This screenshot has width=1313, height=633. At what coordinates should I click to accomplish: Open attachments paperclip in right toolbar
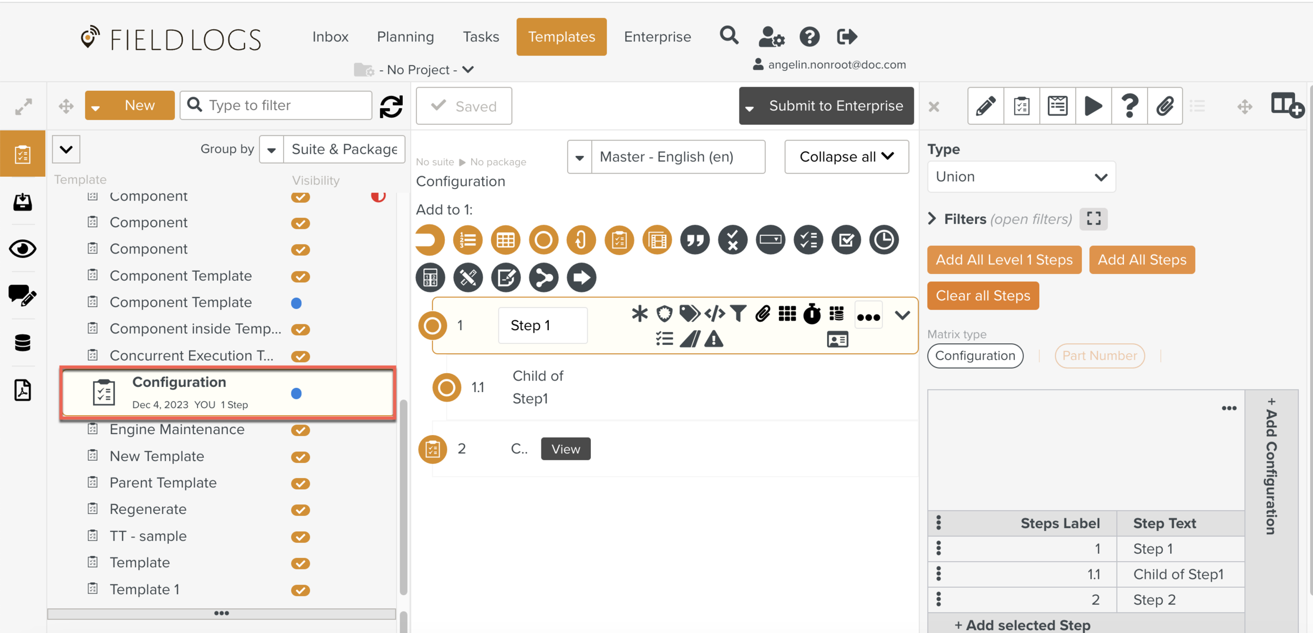1165,106
